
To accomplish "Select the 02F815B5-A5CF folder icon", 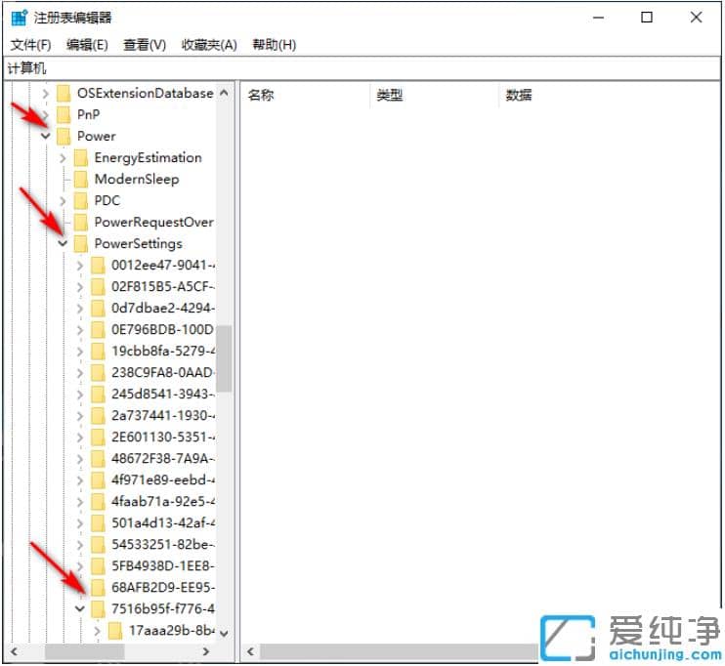I will [x=98, y=286].
